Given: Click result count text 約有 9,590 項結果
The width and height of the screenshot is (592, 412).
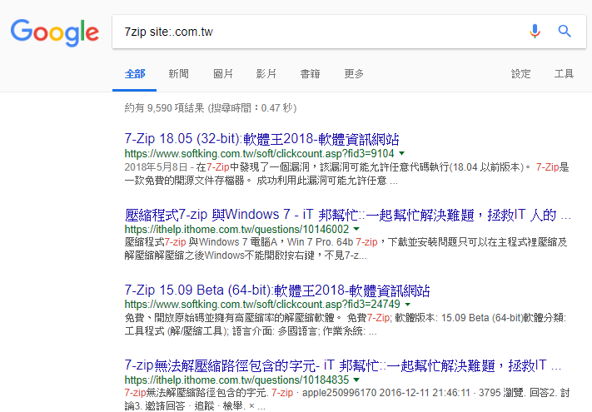Looking at the screenshot, I should tap(211, 108).
